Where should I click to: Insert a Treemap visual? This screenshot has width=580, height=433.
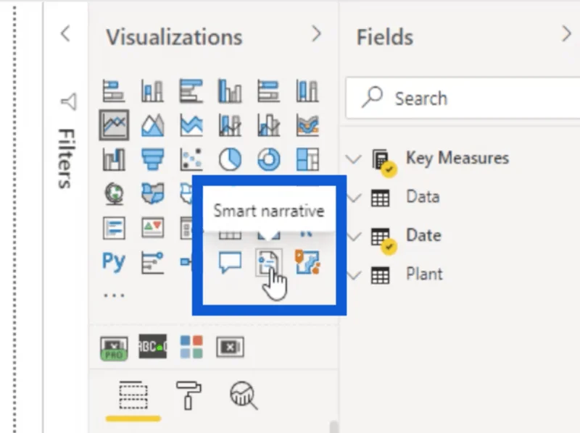pyautogui.click(x=307, y=159)
